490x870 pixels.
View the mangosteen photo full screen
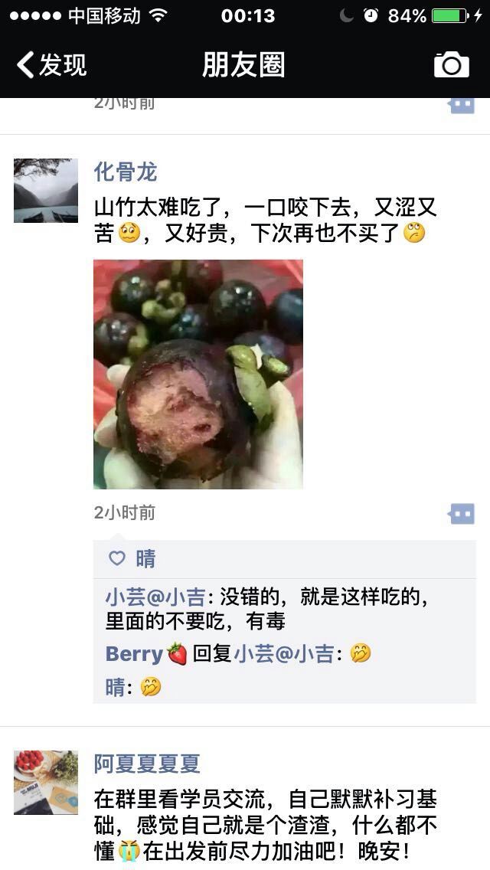[198, 374]
